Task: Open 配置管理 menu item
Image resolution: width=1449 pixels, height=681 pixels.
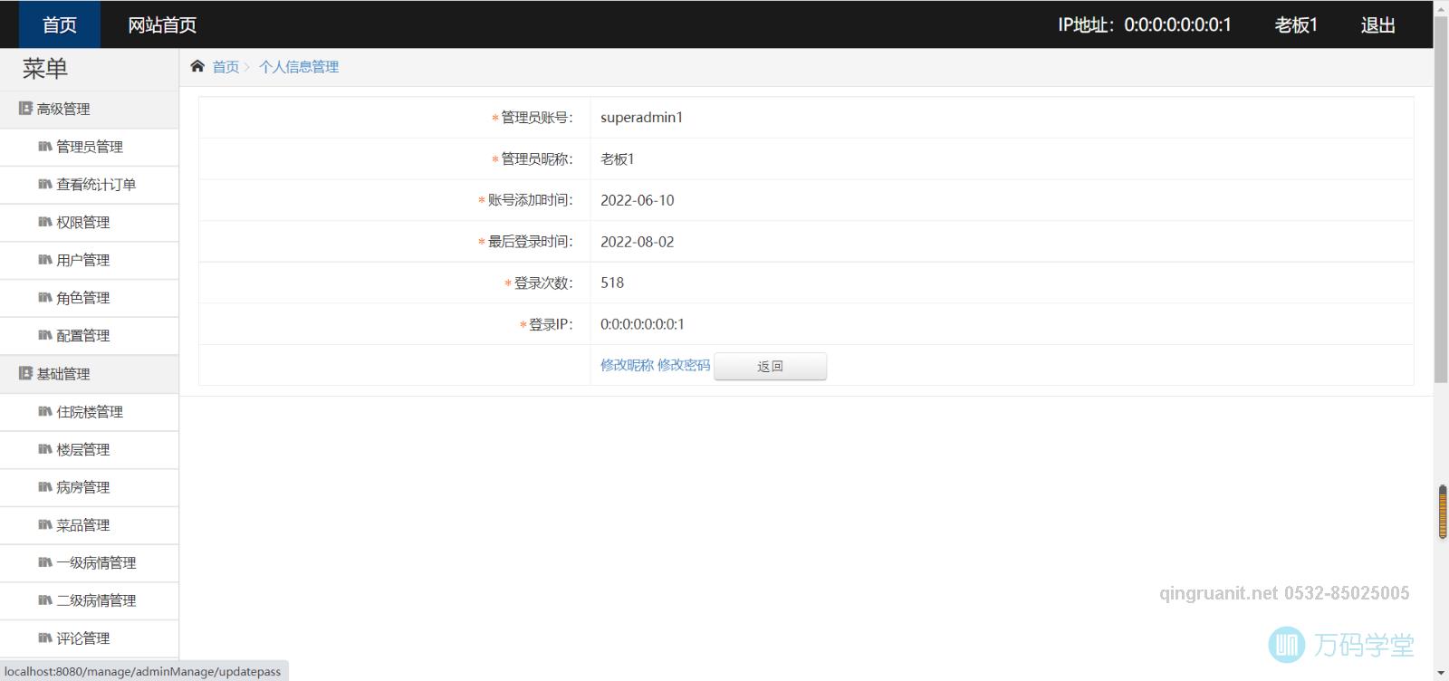Action: pos(89,336)
